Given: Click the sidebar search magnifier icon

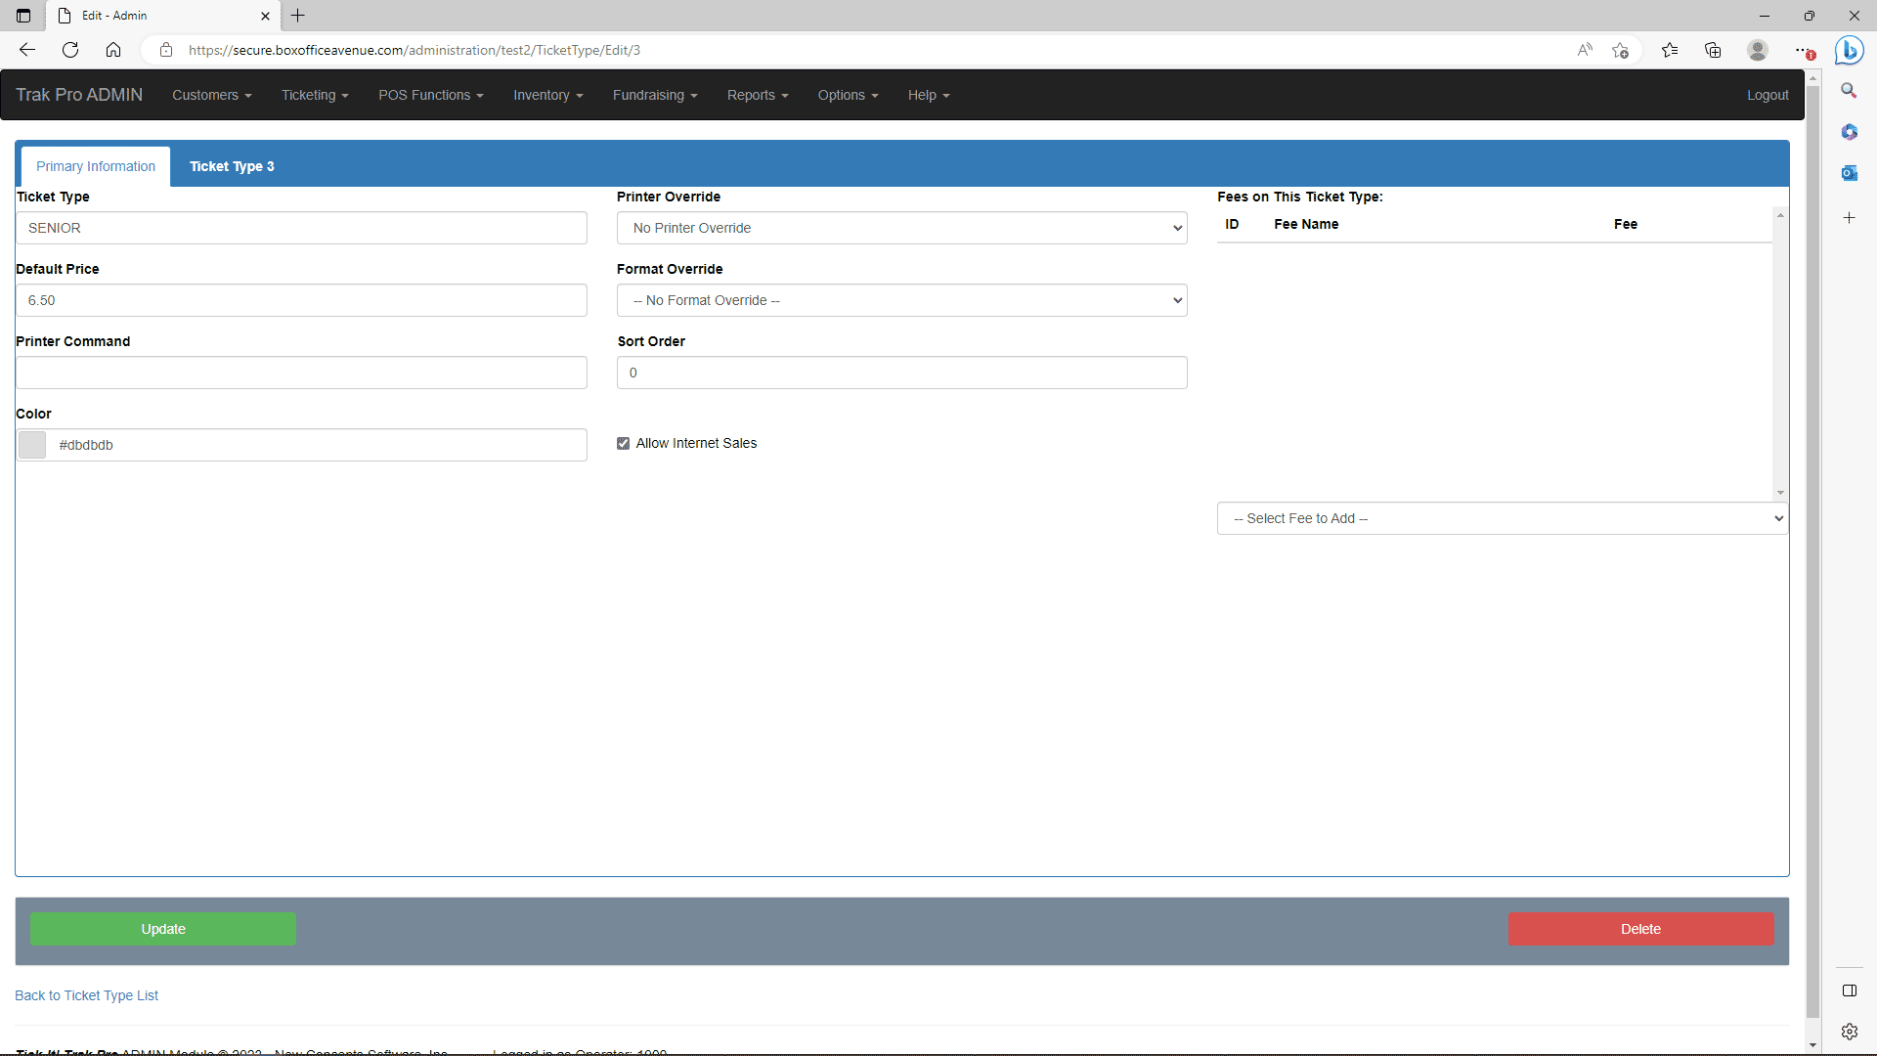Looking at the screenshot, I should (1849, 91).
